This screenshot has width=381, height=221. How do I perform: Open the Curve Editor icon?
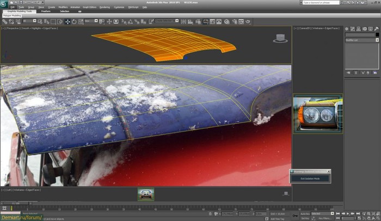tap(212, 22)
